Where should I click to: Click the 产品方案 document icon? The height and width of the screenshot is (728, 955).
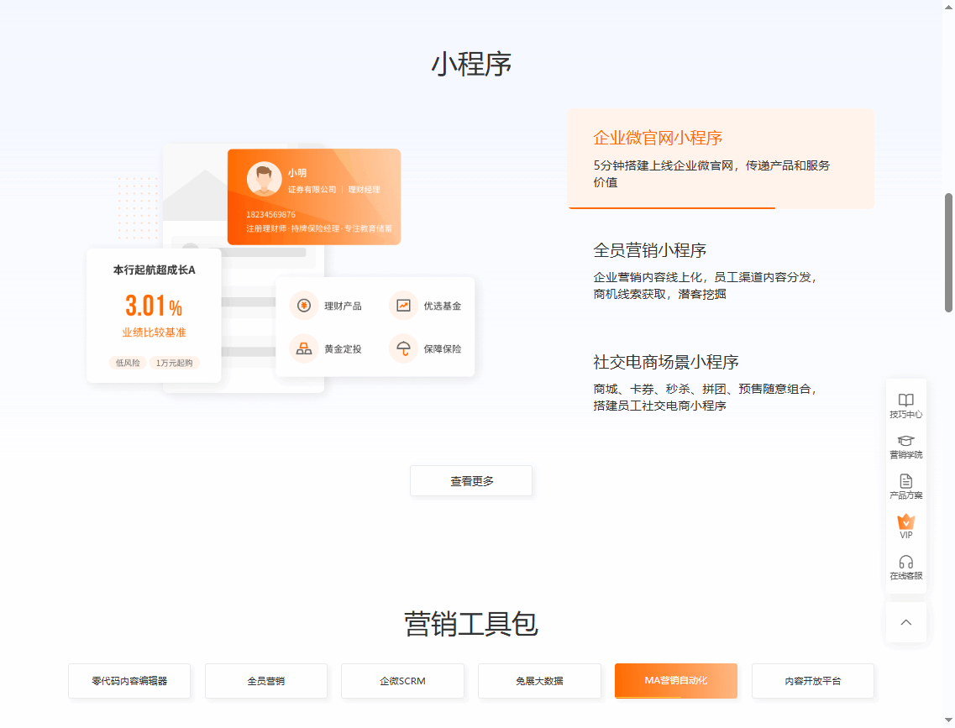click(905, 481)
